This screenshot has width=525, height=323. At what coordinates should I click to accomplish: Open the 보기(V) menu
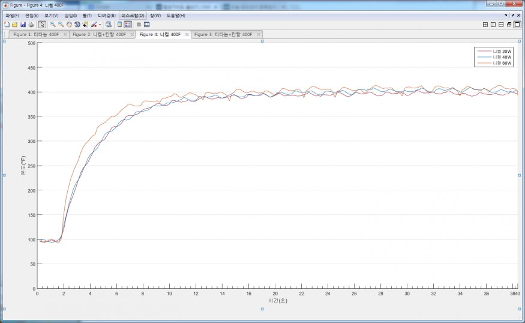[51, 16]
